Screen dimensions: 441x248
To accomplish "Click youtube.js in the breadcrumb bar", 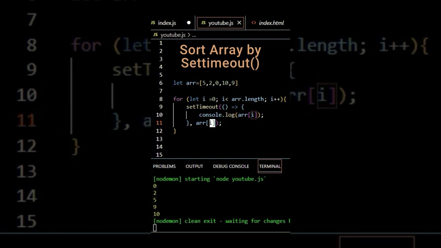I will [173, 35].
